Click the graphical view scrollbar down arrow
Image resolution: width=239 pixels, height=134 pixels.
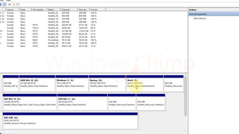pyautogui.click(x=186, y=131)
